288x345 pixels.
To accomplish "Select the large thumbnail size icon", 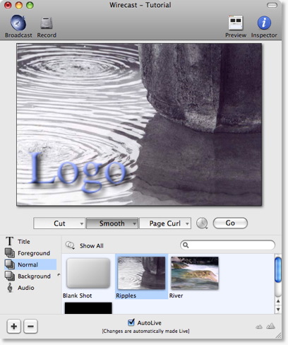I will [x=270, y=326].
